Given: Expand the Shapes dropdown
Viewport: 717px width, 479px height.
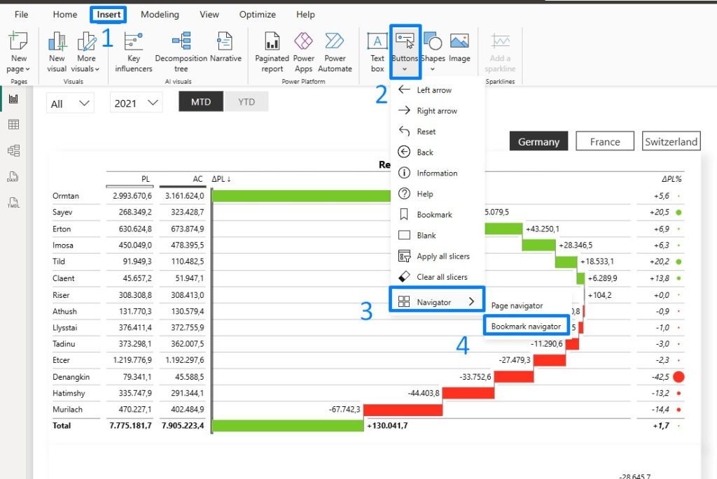Looking at the screenshot, I should click(x=433, y=52).
